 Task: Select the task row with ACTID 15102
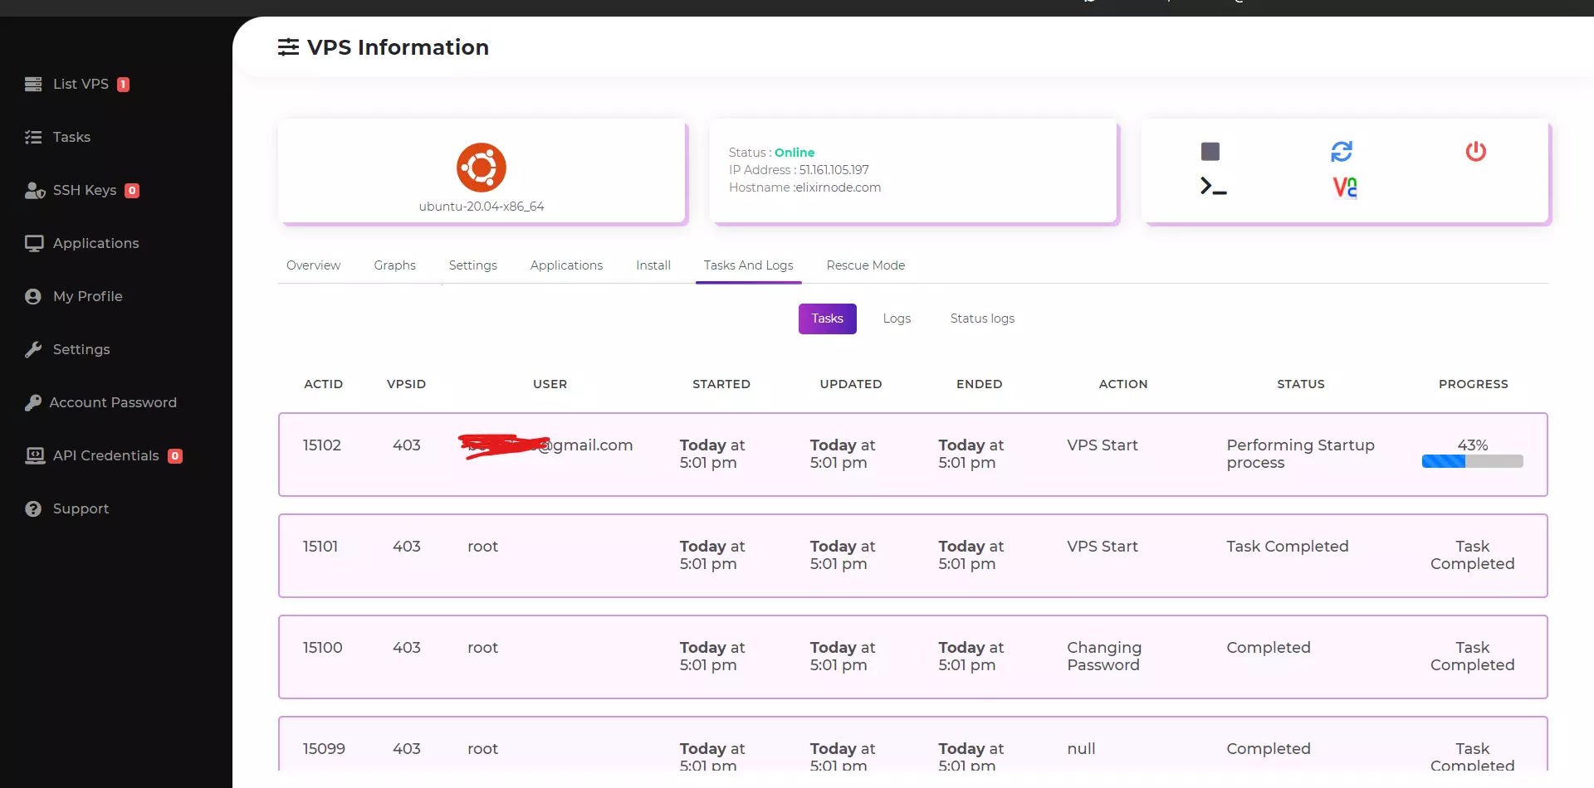click(x=323, y=445)
